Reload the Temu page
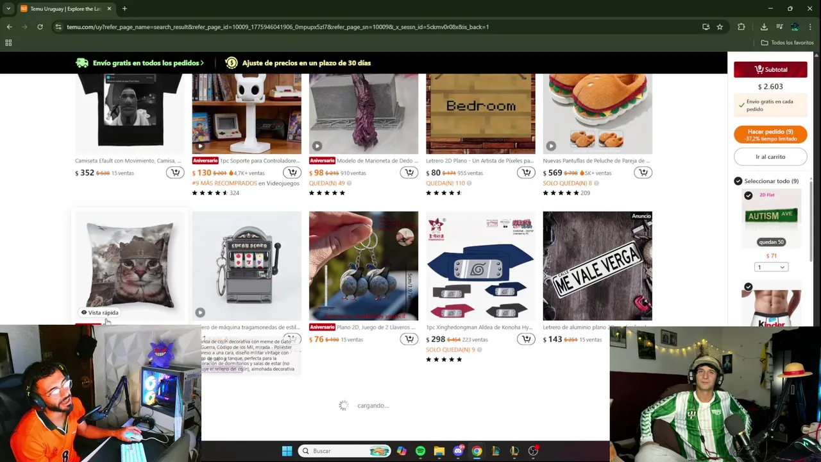 pyautogui.click(x=40, y=27)
